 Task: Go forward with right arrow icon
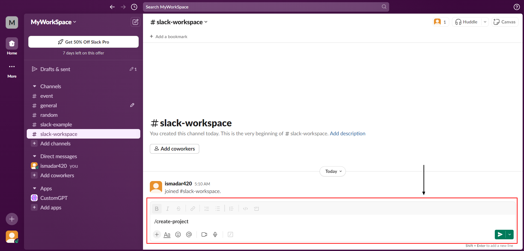pos(123,7)
